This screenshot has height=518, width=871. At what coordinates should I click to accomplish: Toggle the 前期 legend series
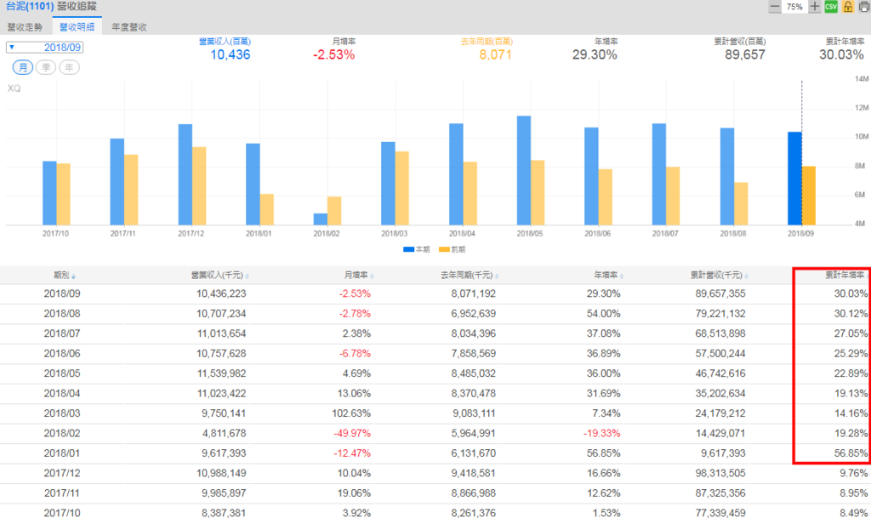click(453, 249)
